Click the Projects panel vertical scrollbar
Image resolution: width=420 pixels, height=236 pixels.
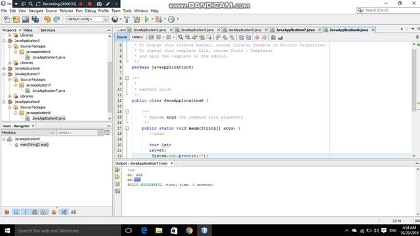110,87
